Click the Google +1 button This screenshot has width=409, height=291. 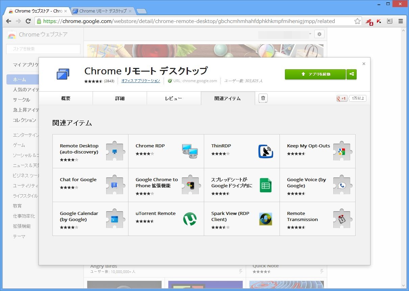342,98
